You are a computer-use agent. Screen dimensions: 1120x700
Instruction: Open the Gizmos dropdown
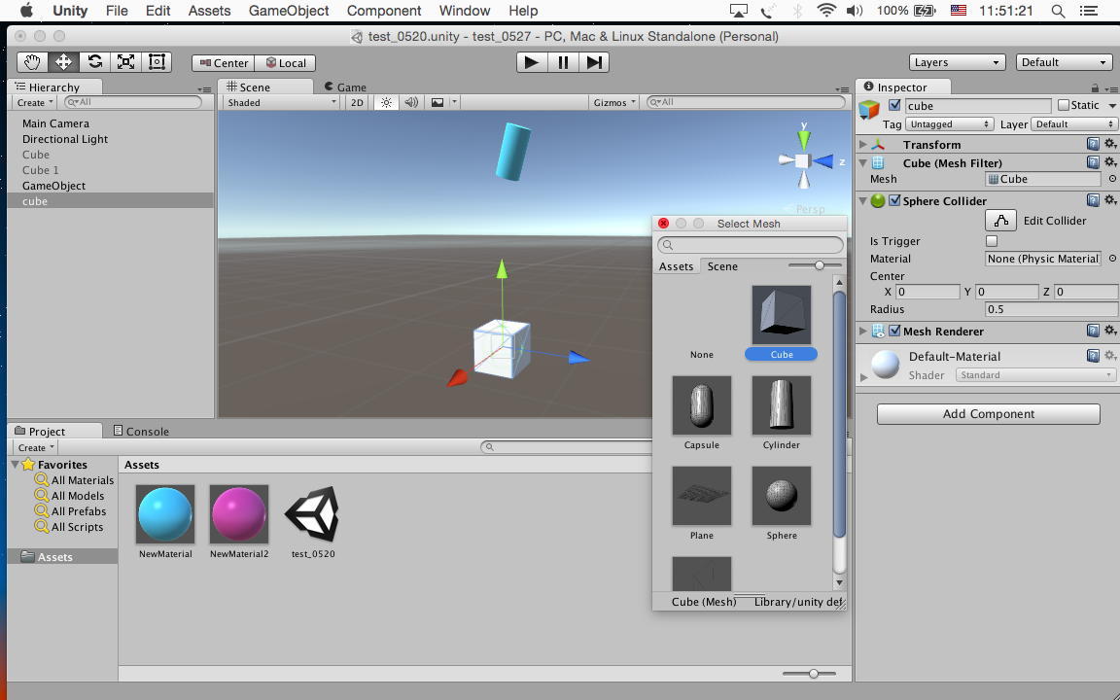click(614, 102)
